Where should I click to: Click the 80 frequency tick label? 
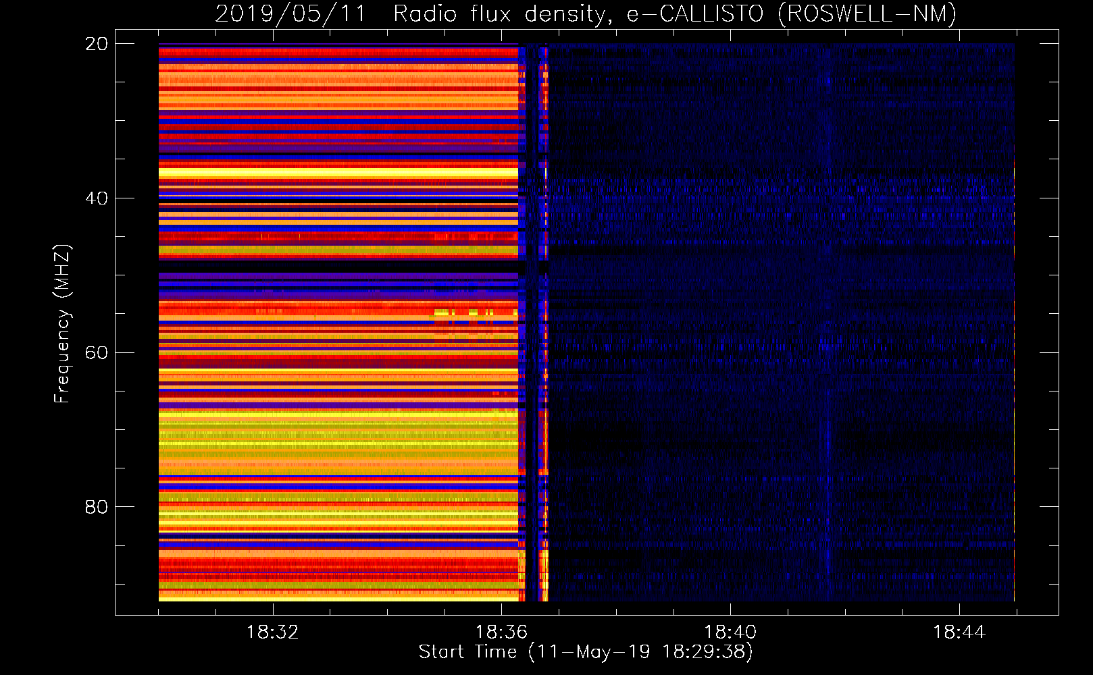[96, 507]
